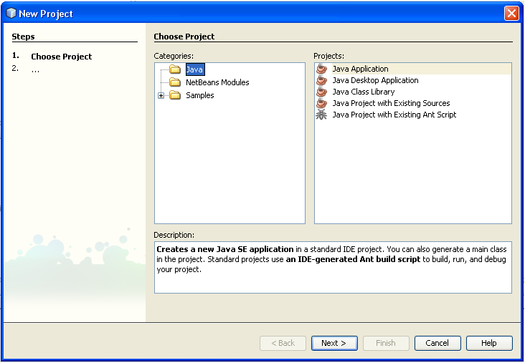Screen dimensions: 525x363
Task: Select the Java category label
Action: tap(195, 69)
